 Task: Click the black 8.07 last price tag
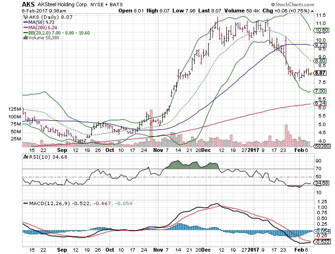320,73
